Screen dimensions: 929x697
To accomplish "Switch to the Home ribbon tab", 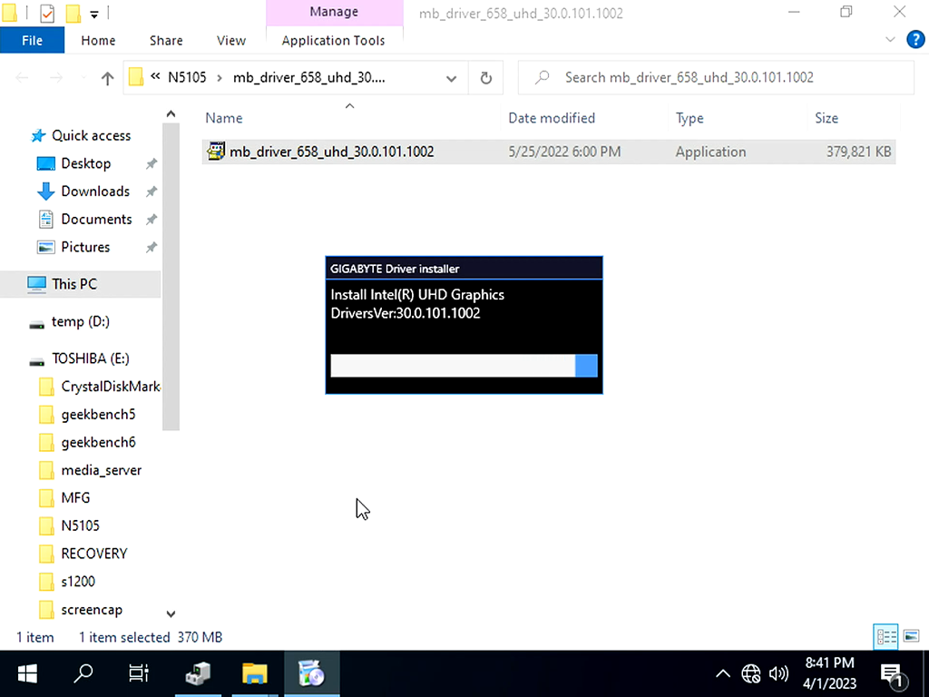I will click(x=98, y=40).
